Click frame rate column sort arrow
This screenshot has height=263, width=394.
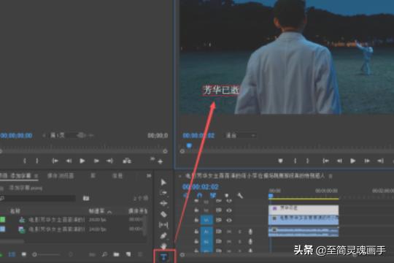(109, 212)
